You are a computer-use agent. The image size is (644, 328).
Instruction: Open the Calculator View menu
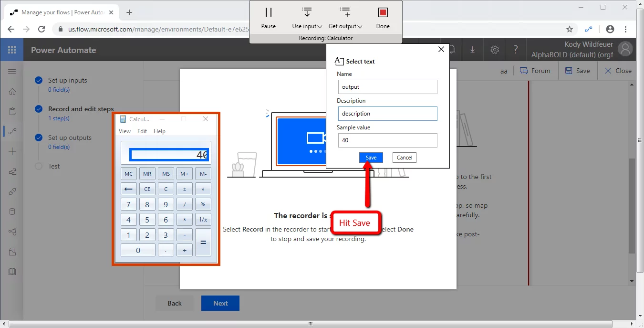[x=125, y=131]
